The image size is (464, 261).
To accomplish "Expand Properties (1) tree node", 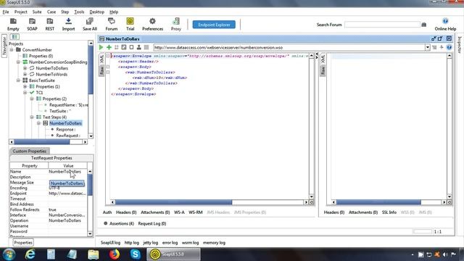I will tap(25, 86).
